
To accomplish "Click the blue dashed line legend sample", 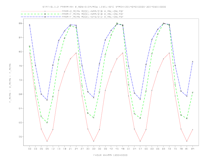I will (41, 17).
